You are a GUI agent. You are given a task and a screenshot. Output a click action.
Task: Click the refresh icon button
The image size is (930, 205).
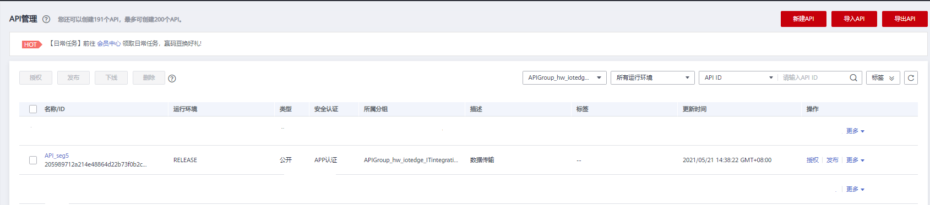[x=911, y=78]
